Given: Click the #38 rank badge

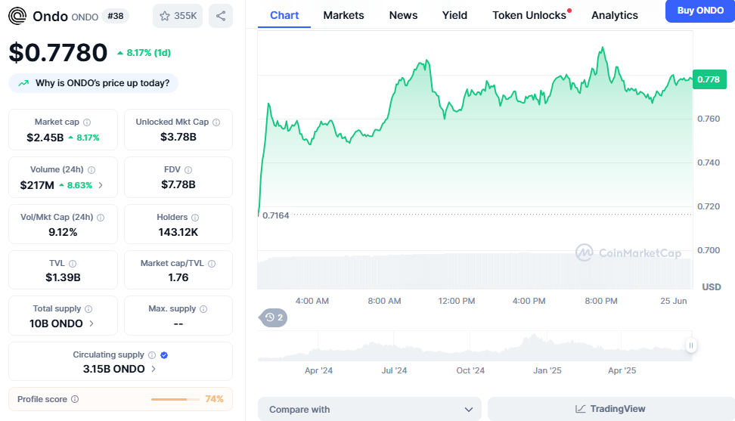Looking at the screenshot, I should (115, 16).
